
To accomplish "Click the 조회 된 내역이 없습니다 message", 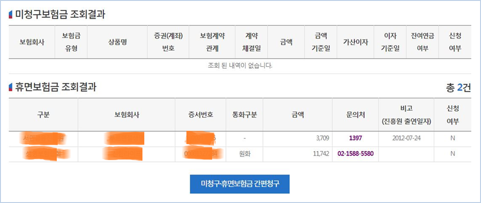I will point(240,66).
